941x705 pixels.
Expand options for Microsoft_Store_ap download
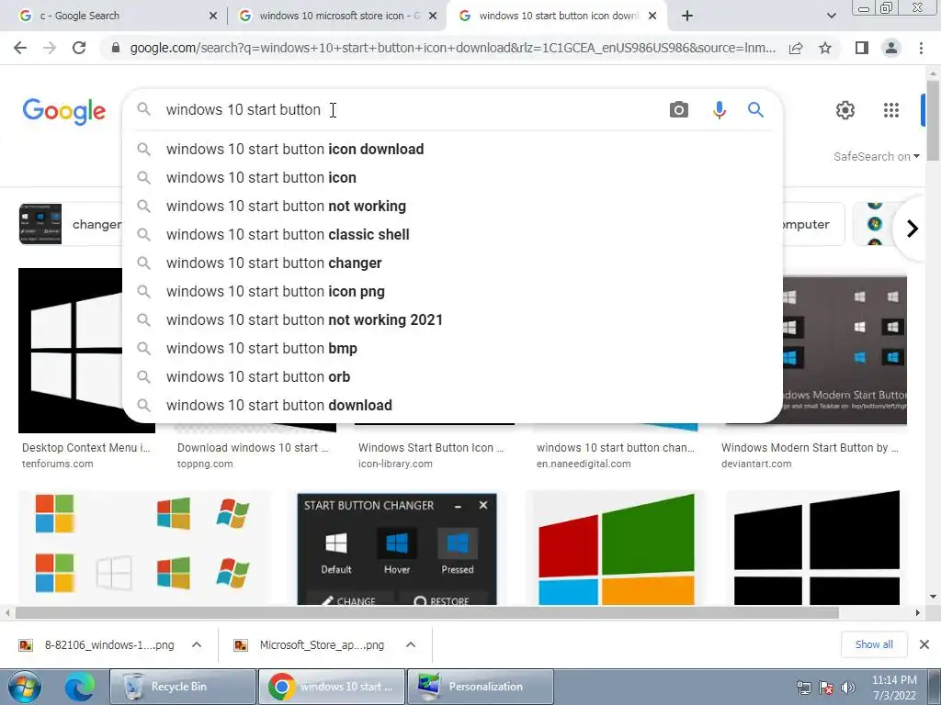pos(411,645)
